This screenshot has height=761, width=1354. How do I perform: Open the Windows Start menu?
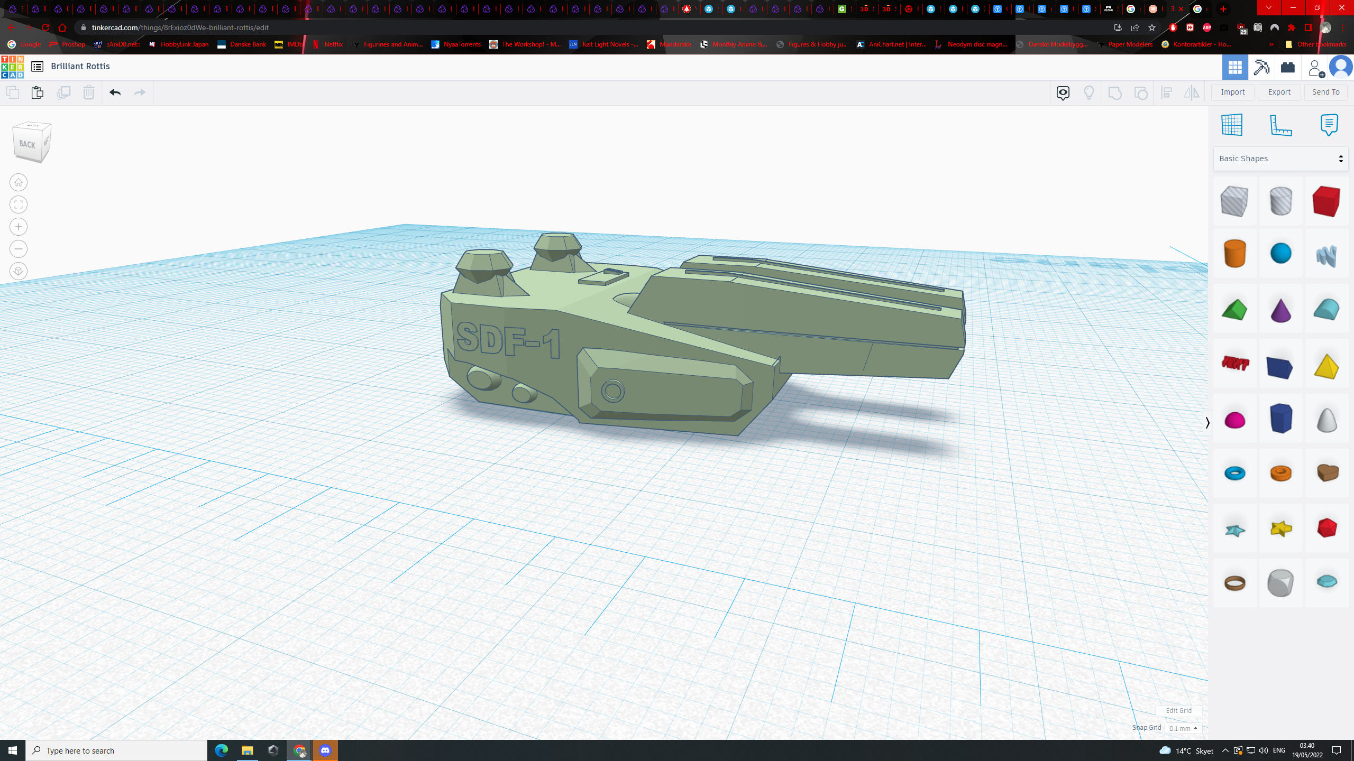click(x=13, y=750)
